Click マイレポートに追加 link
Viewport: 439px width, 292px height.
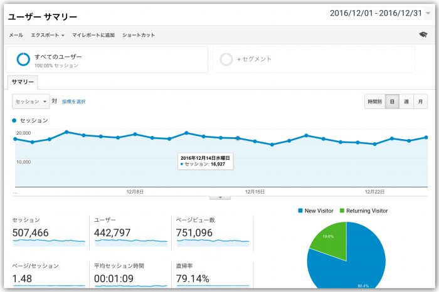click(93, 35)
